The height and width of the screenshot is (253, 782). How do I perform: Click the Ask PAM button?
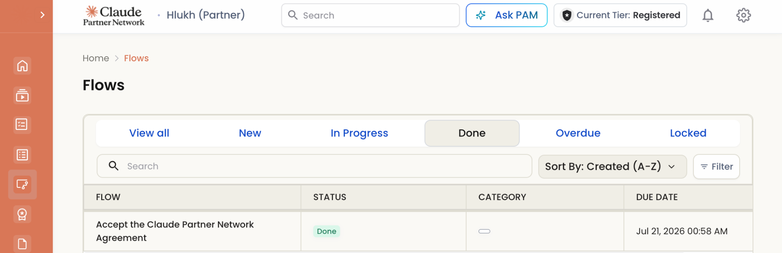[x=506, y=15]
